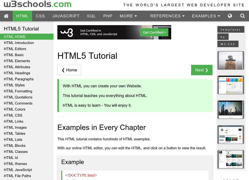The width and height of the screenshot is (249, 180).
Task: Click the Get Certified button
Action: (154, 33)
